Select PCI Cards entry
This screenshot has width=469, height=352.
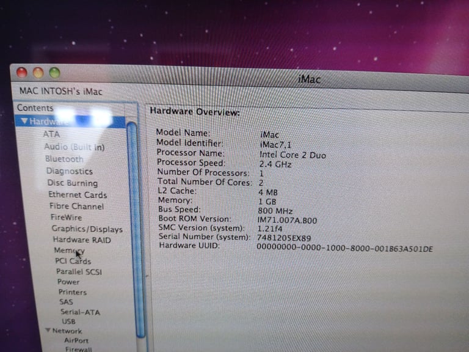tap(73, 261)
